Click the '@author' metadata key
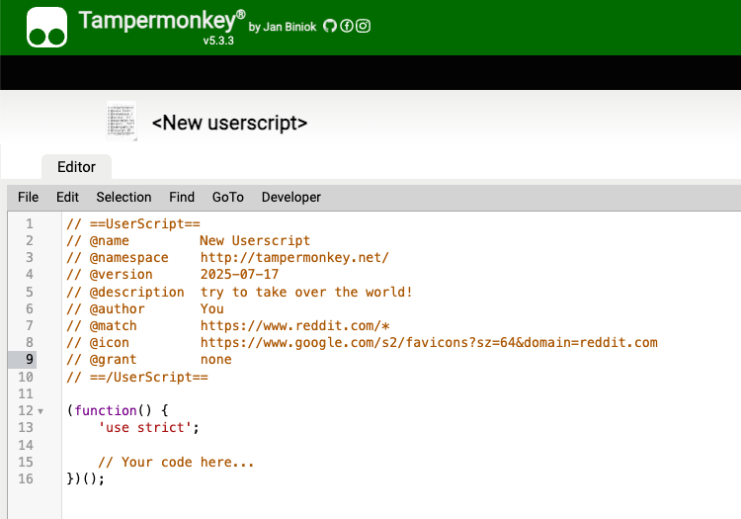 click(118, 309)
